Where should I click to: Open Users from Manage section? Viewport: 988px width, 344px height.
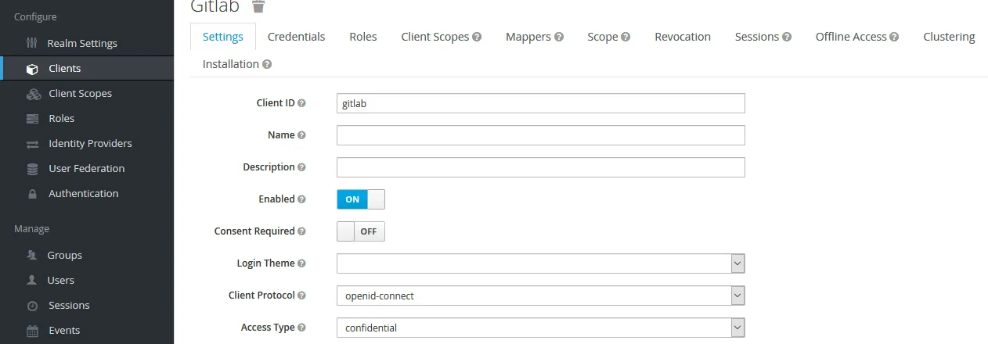tap(61, 281)
